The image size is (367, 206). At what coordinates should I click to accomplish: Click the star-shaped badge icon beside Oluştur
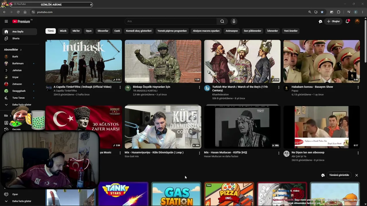click(x=321, y=21)
